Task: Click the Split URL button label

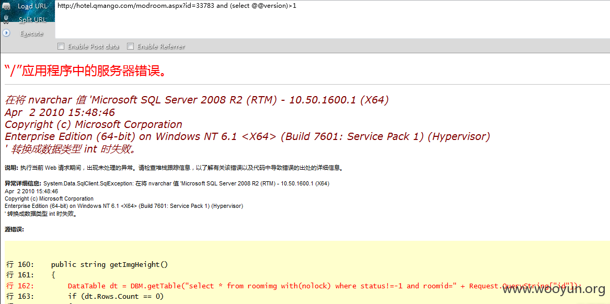Action: pyautogui.click(x=33, y=20)
